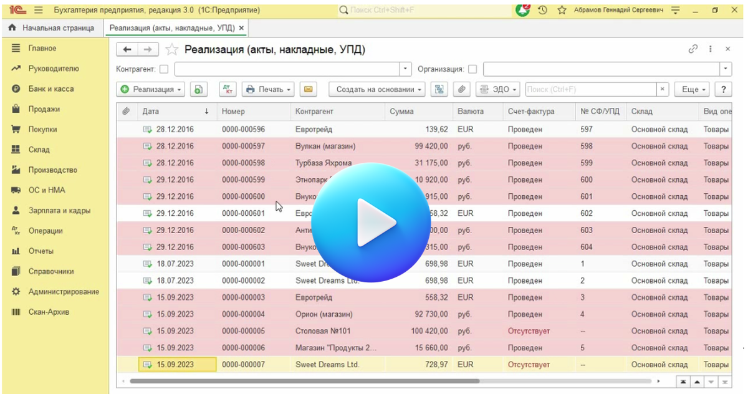
Task: Sort by the Валюта column header
Action: 477,112
